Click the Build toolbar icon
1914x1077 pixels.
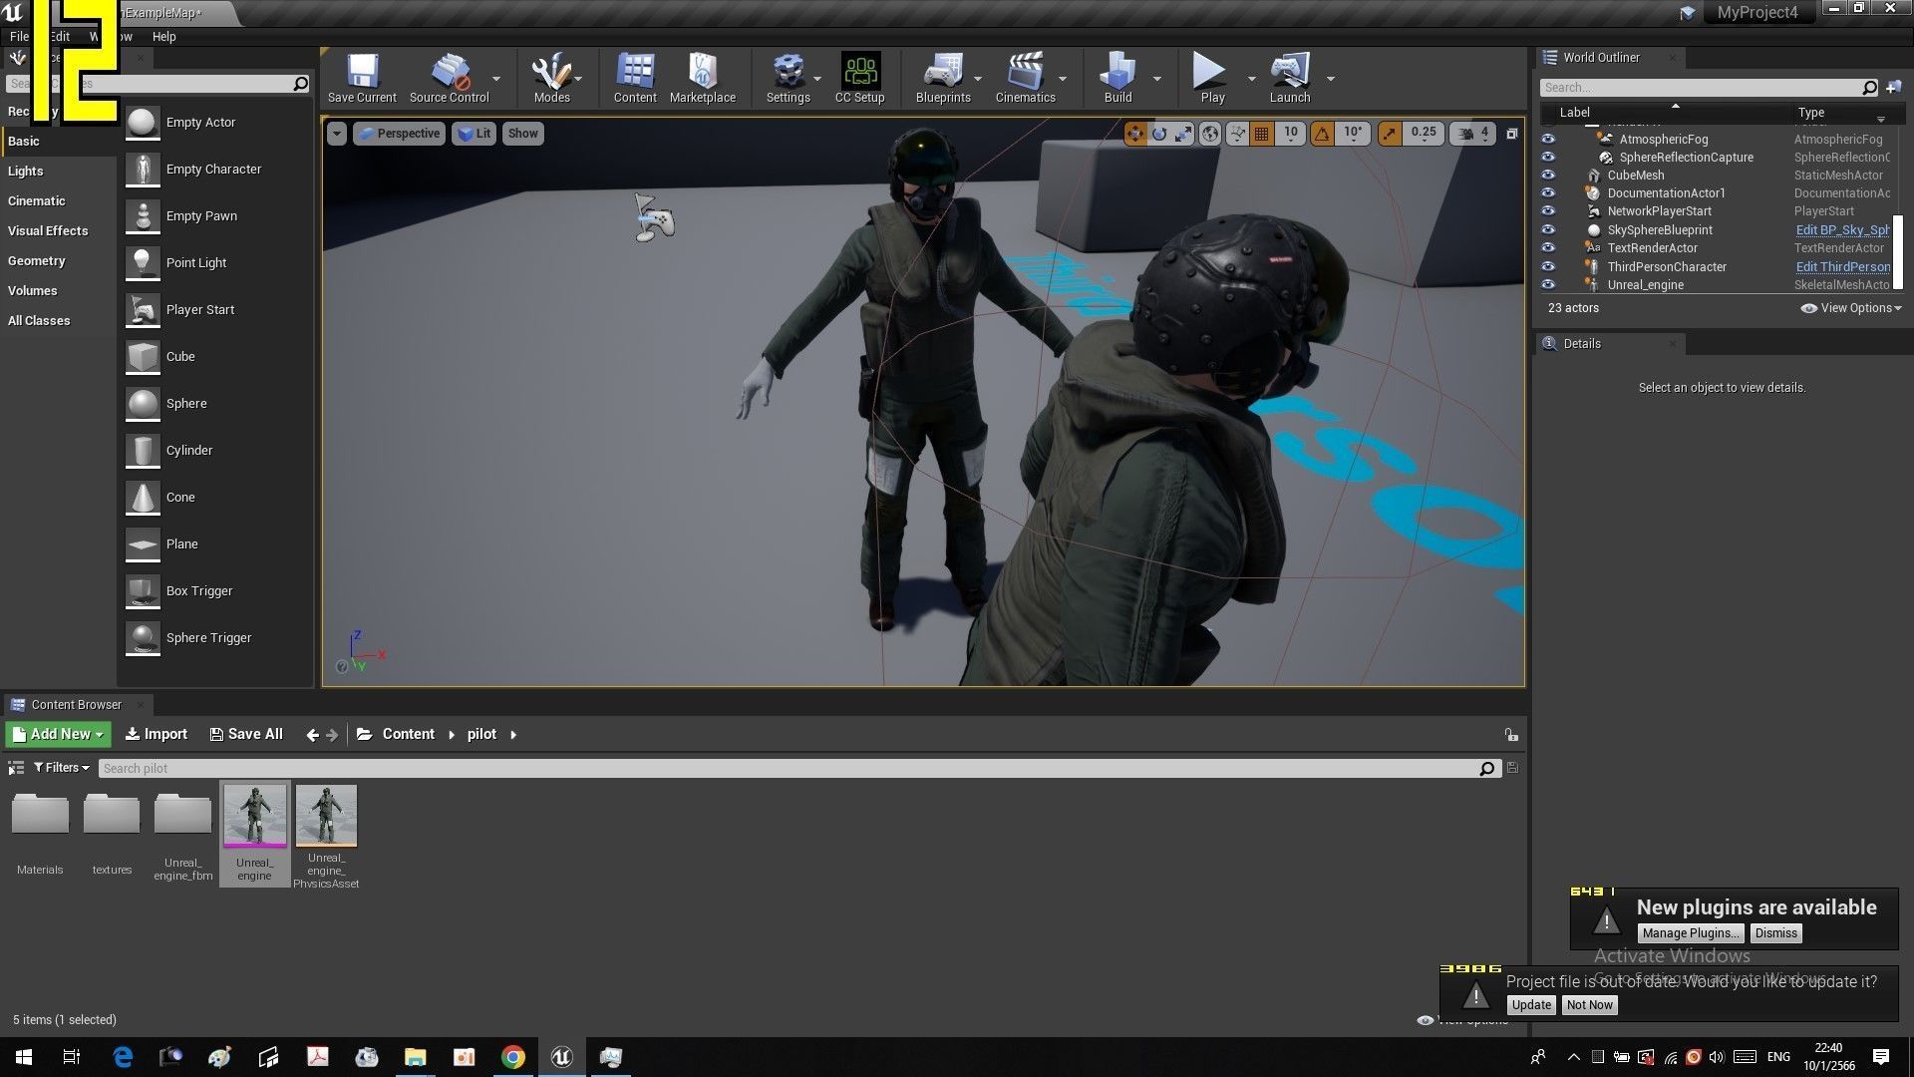[x=1117, y=78]
